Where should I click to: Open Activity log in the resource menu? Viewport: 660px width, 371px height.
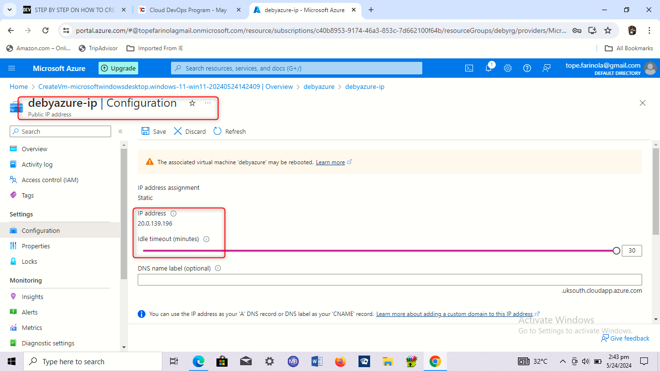point(37,164)
